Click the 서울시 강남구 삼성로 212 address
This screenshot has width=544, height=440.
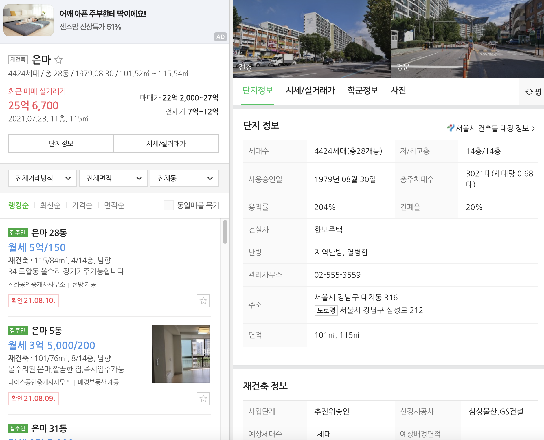pyautogui.click(x=381, y=310)
